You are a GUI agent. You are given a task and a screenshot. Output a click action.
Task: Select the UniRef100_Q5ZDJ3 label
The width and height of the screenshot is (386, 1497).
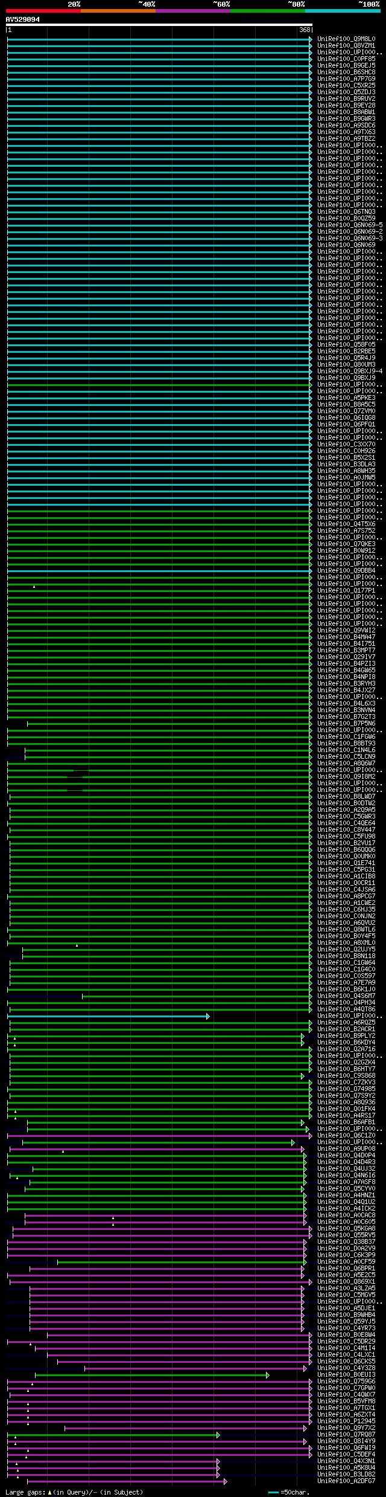coord(346,92)
